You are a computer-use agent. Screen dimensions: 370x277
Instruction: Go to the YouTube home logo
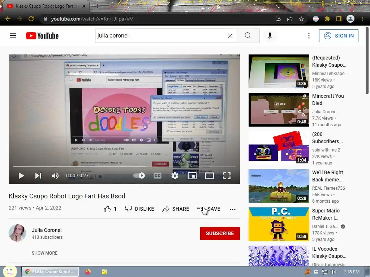pos(42,36)
